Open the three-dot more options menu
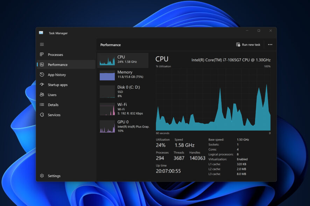Image resolution: width=310 pixels, height=206 pixels. tap(270, 45)
